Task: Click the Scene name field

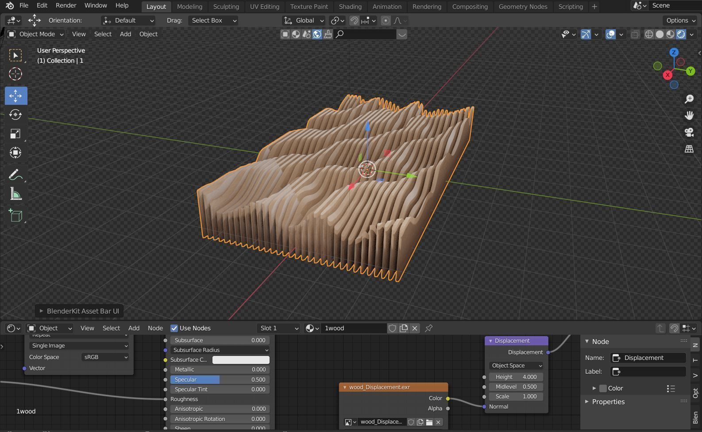Action: 675,5
